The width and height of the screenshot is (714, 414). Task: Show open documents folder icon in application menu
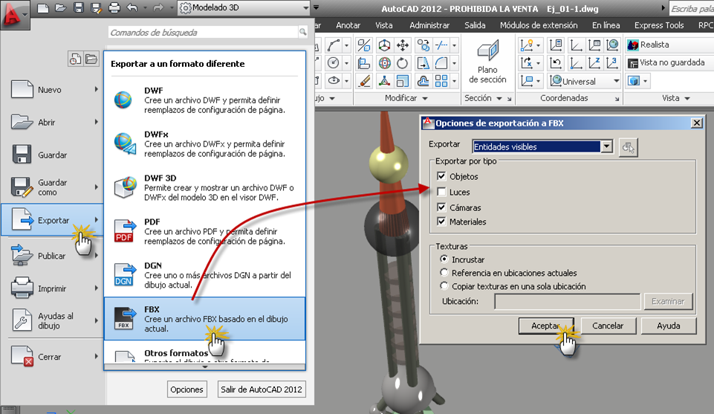[91, 59]
